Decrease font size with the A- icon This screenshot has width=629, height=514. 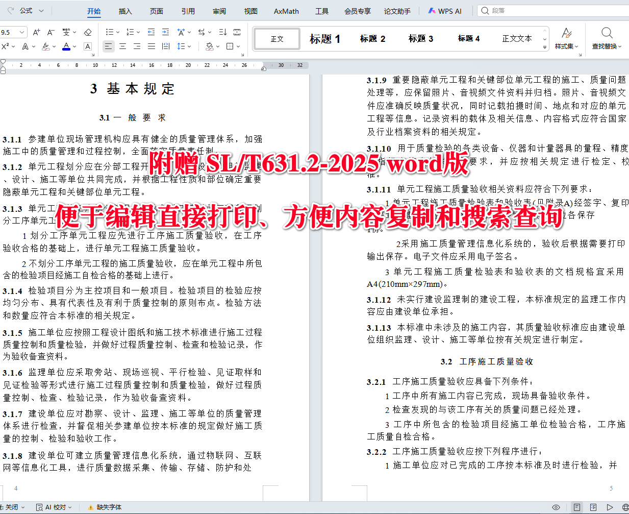51,32
